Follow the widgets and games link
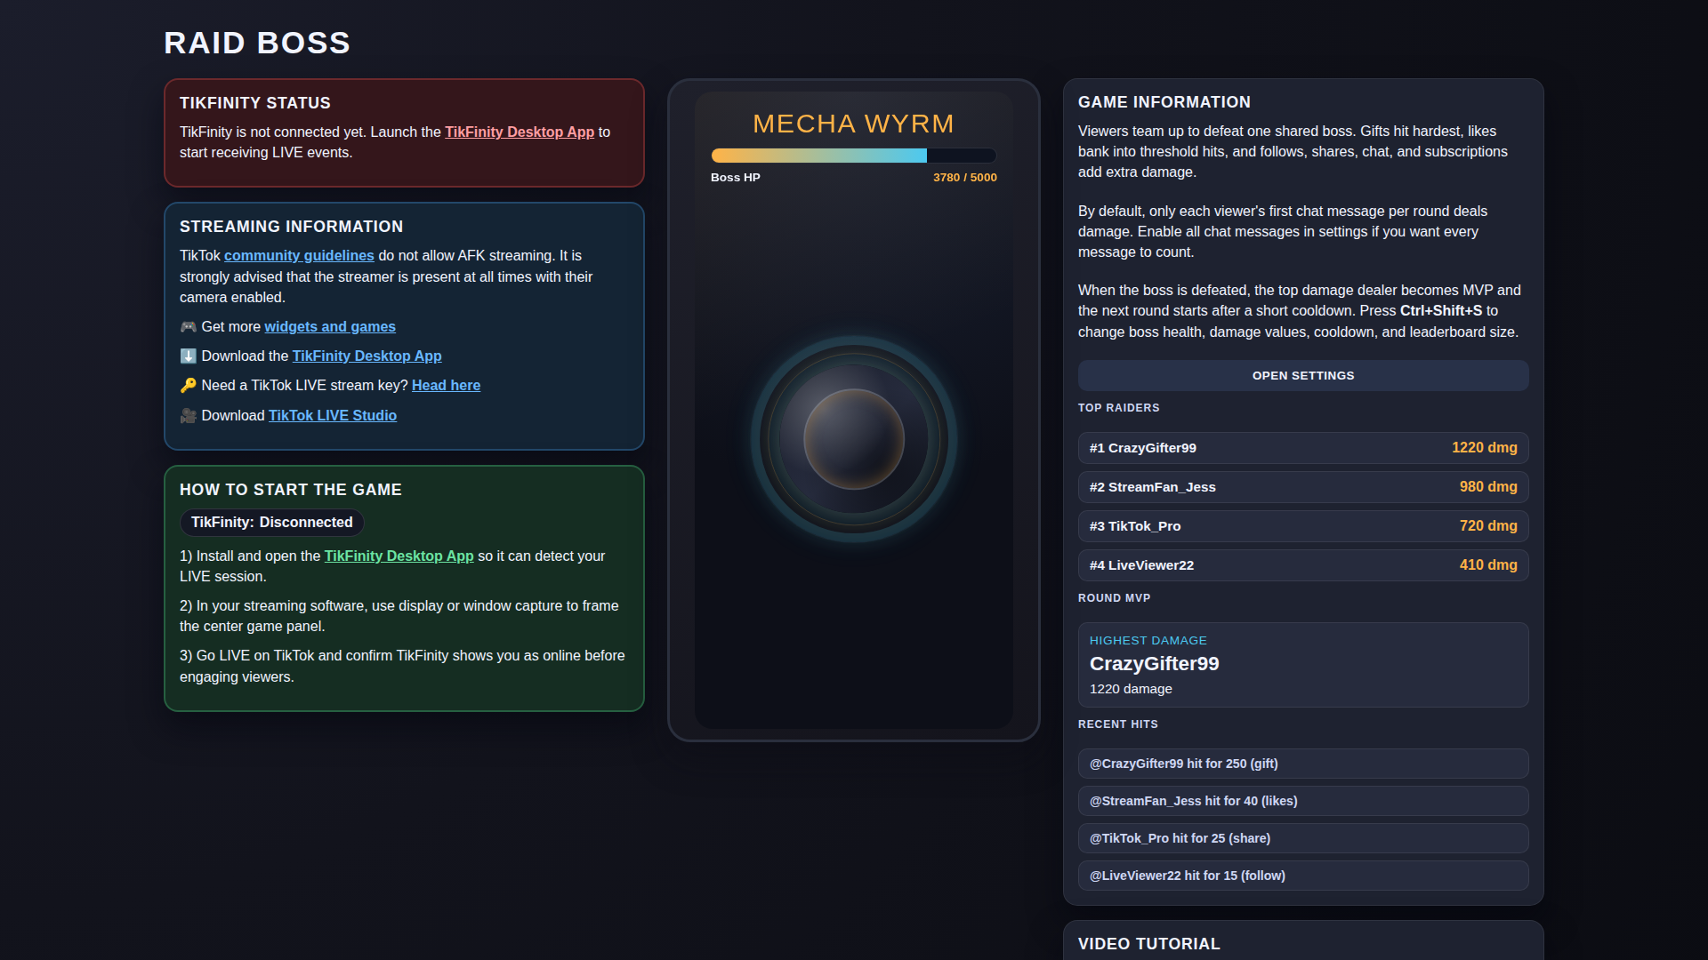 coord(330,327)
